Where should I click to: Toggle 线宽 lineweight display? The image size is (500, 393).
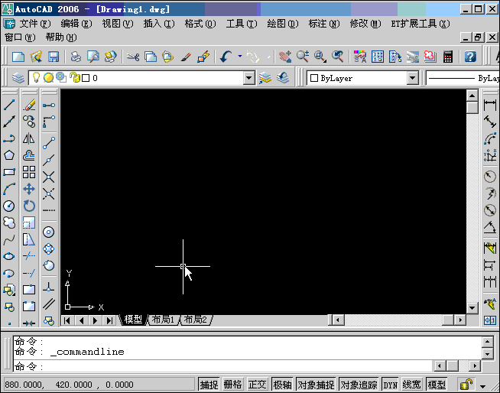[411, 385]
